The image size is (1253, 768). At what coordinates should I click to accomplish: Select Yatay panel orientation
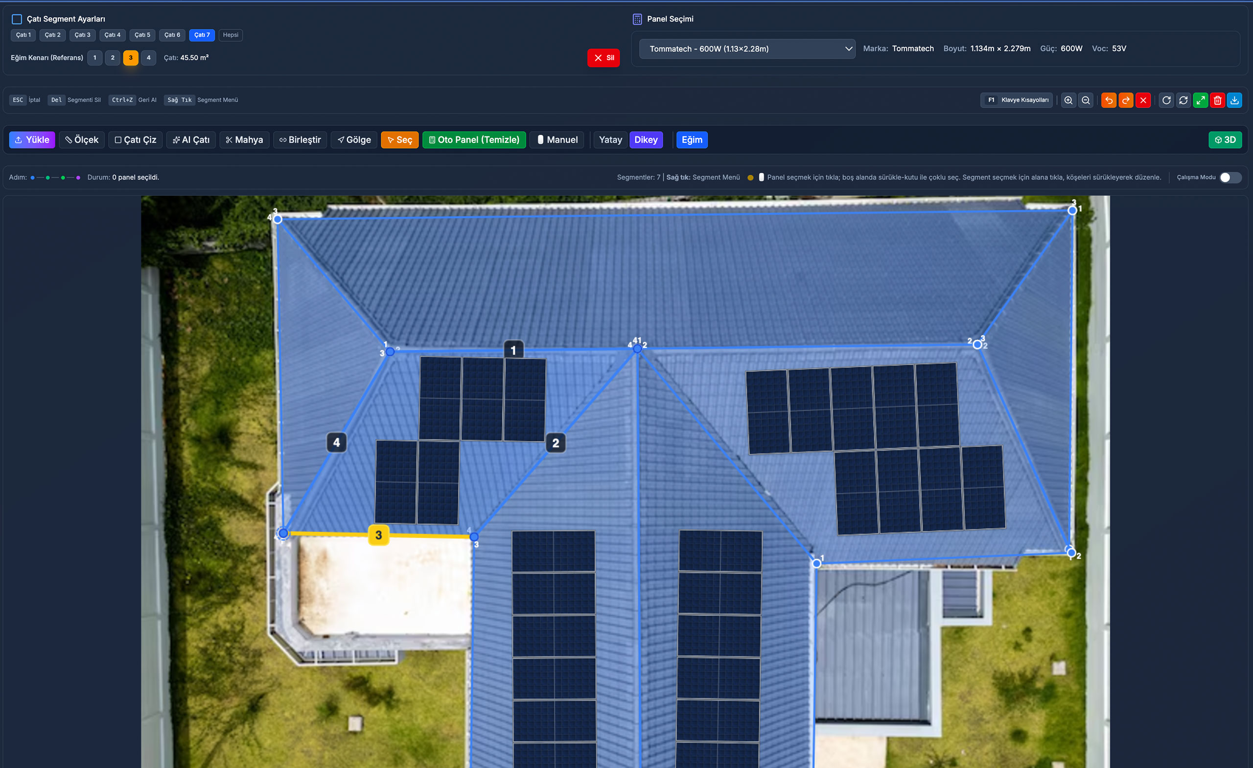coord(610,140)
